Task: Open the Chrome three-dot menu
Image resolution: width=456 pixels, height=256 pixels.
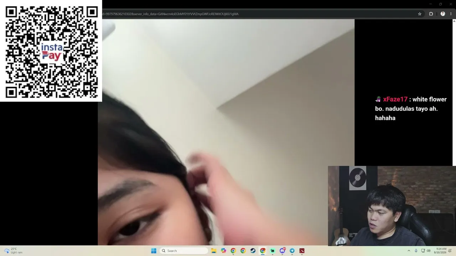Action: (x=451, y=14)
